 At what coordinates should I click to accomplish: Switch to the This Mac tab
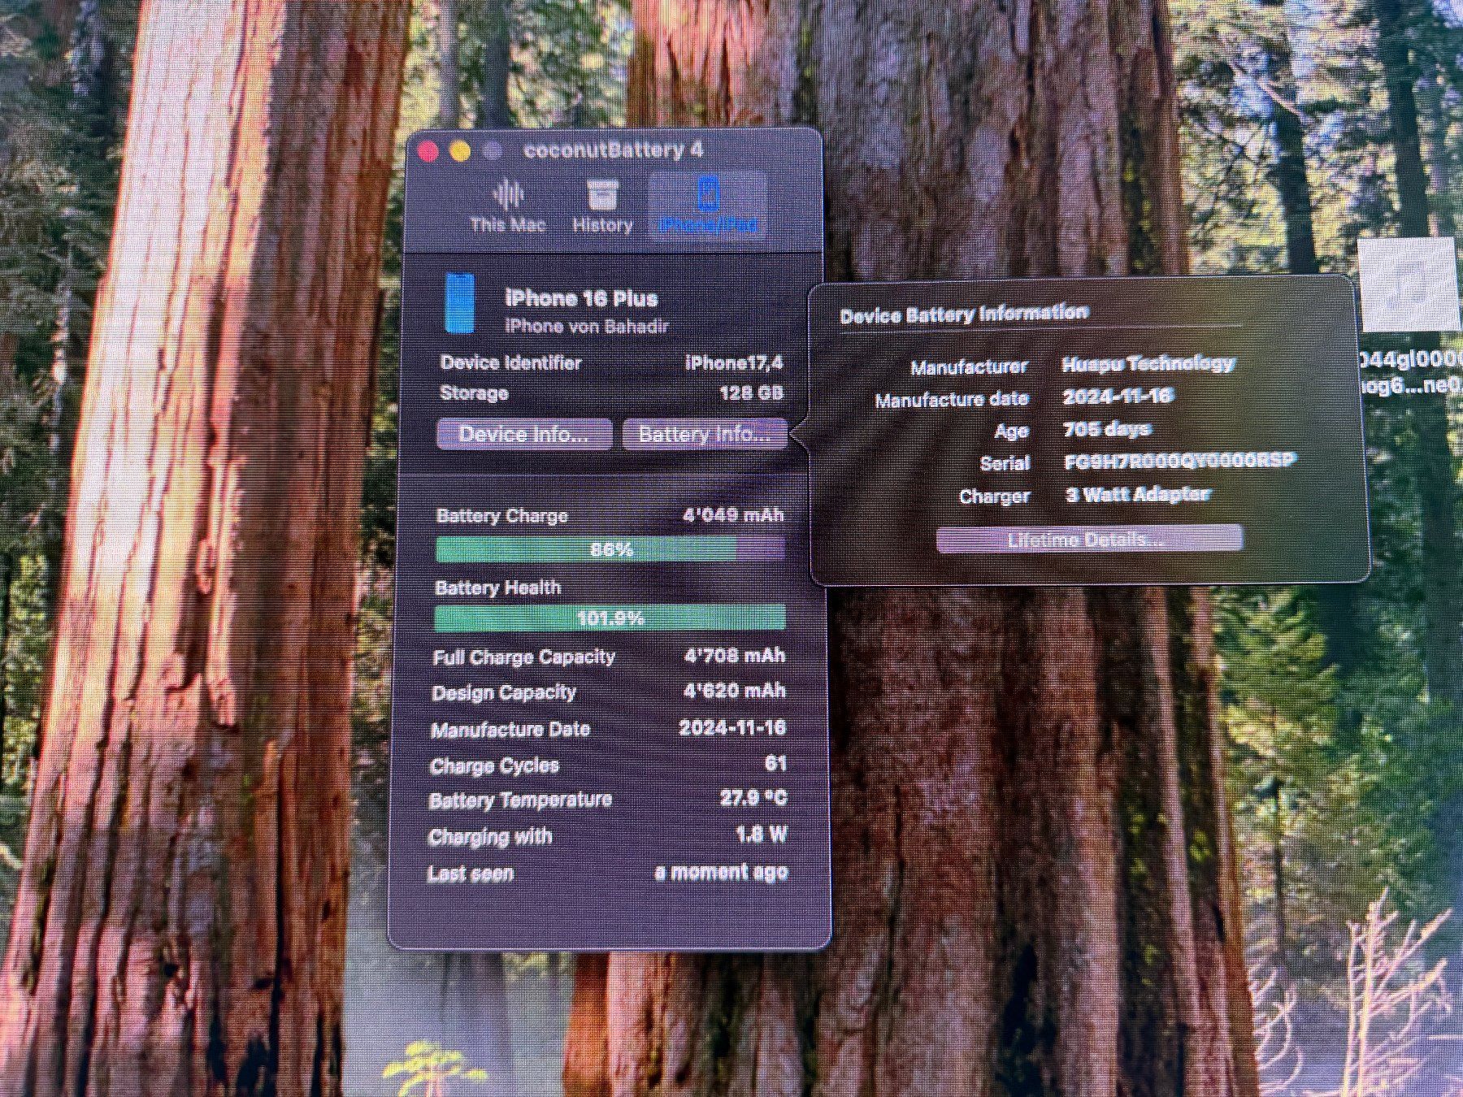pyautogui.click(x=508, y=206)
